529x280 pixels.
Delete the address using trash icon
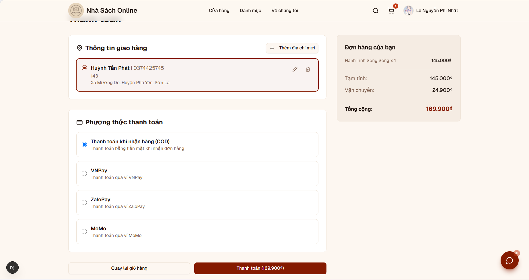(x=308, y=69)
